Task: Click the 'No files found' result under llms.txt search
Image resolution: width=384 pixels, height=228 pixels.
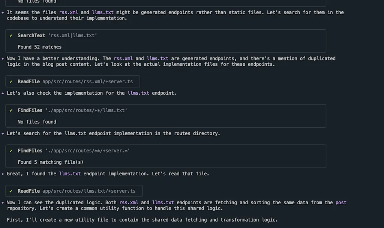Action: (x=37, y=122)
